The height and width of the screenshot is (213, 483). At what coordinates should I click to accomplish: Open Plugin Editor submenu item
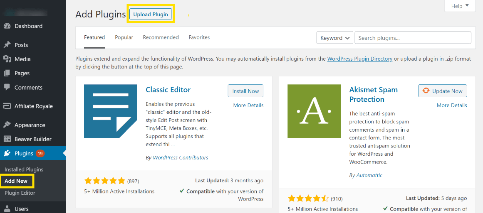coord(20,193)
